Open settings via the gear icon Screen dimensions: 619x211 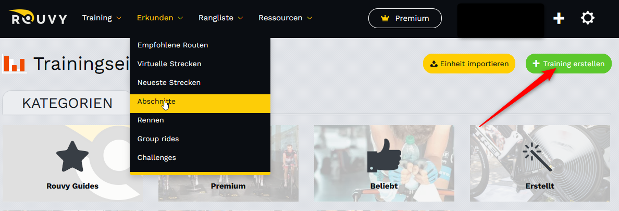[x=587, y=18]
